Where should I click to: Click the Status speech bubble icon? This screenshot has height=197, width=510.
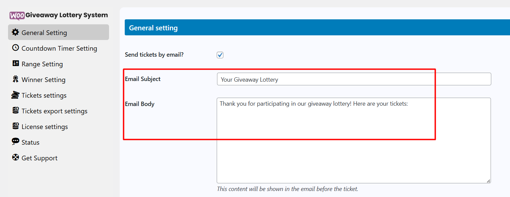click(x=15, y=142)
